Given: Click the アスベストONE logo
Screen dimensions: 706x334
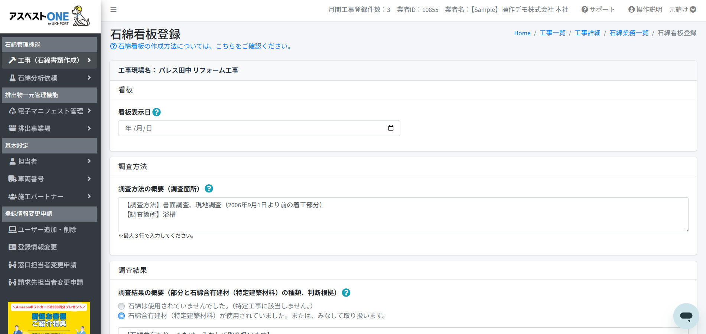Looking at the screenshot, I should click(49, 17).
